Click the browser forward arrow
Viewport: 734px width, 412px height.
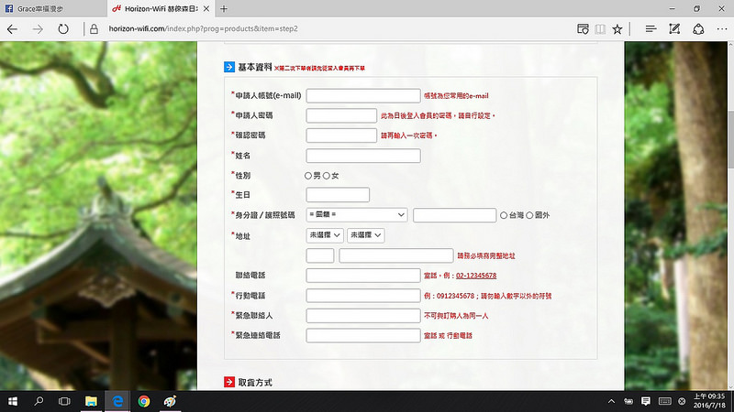pos(38,29)
